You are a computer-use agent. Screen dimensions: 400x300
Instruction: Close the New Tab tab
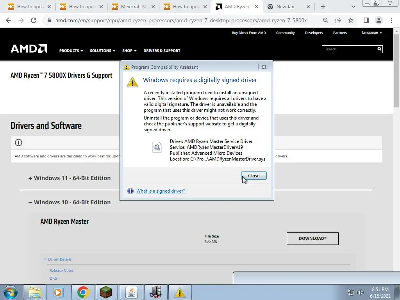(308, 7)
